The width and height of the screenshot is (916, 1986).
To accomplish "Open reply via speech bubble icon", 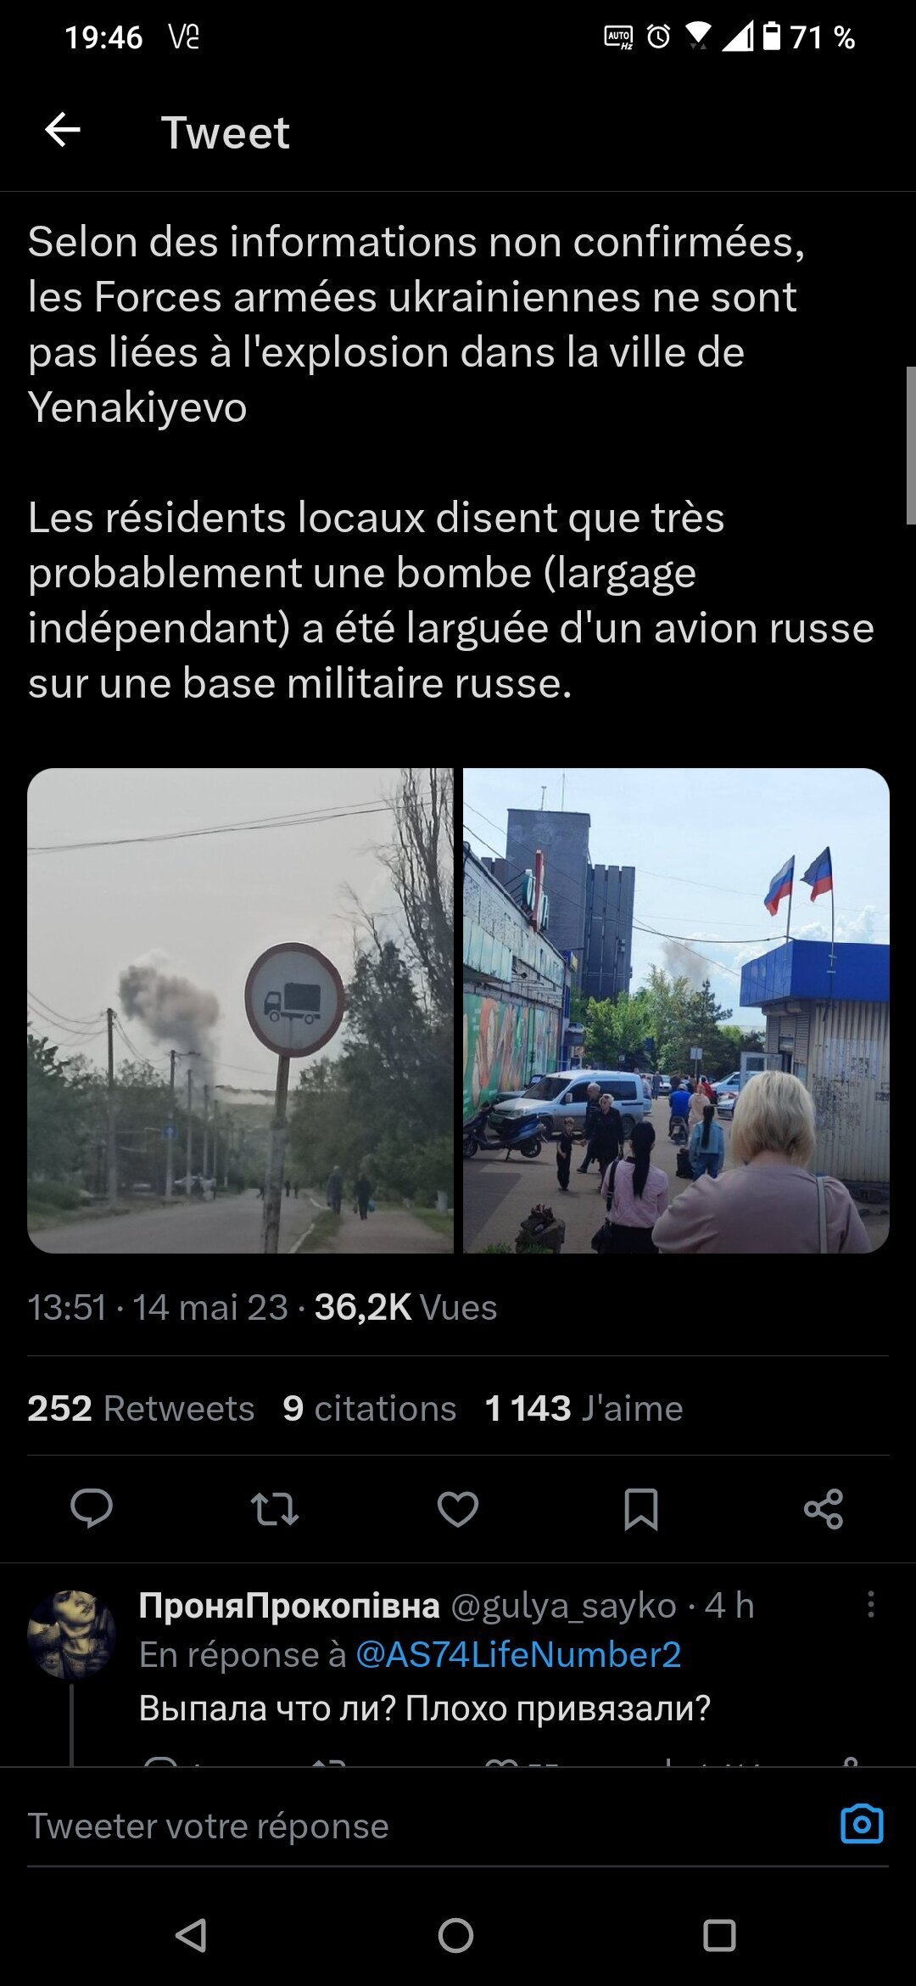I will click(92, 1508).
